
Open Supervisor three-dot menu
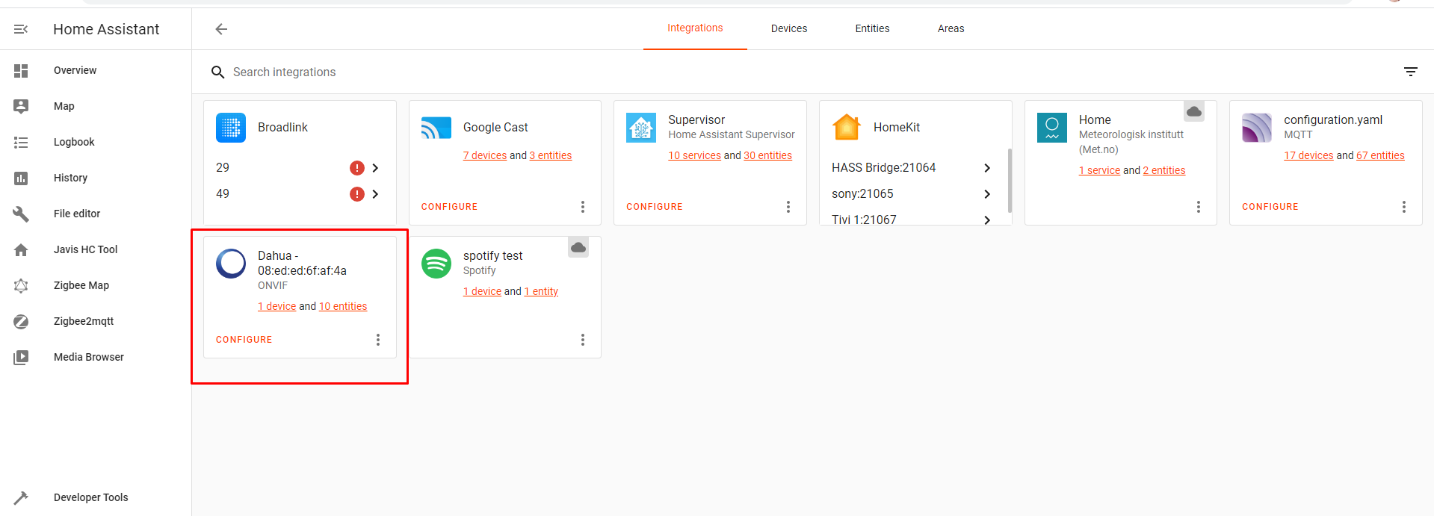point(788,207)
